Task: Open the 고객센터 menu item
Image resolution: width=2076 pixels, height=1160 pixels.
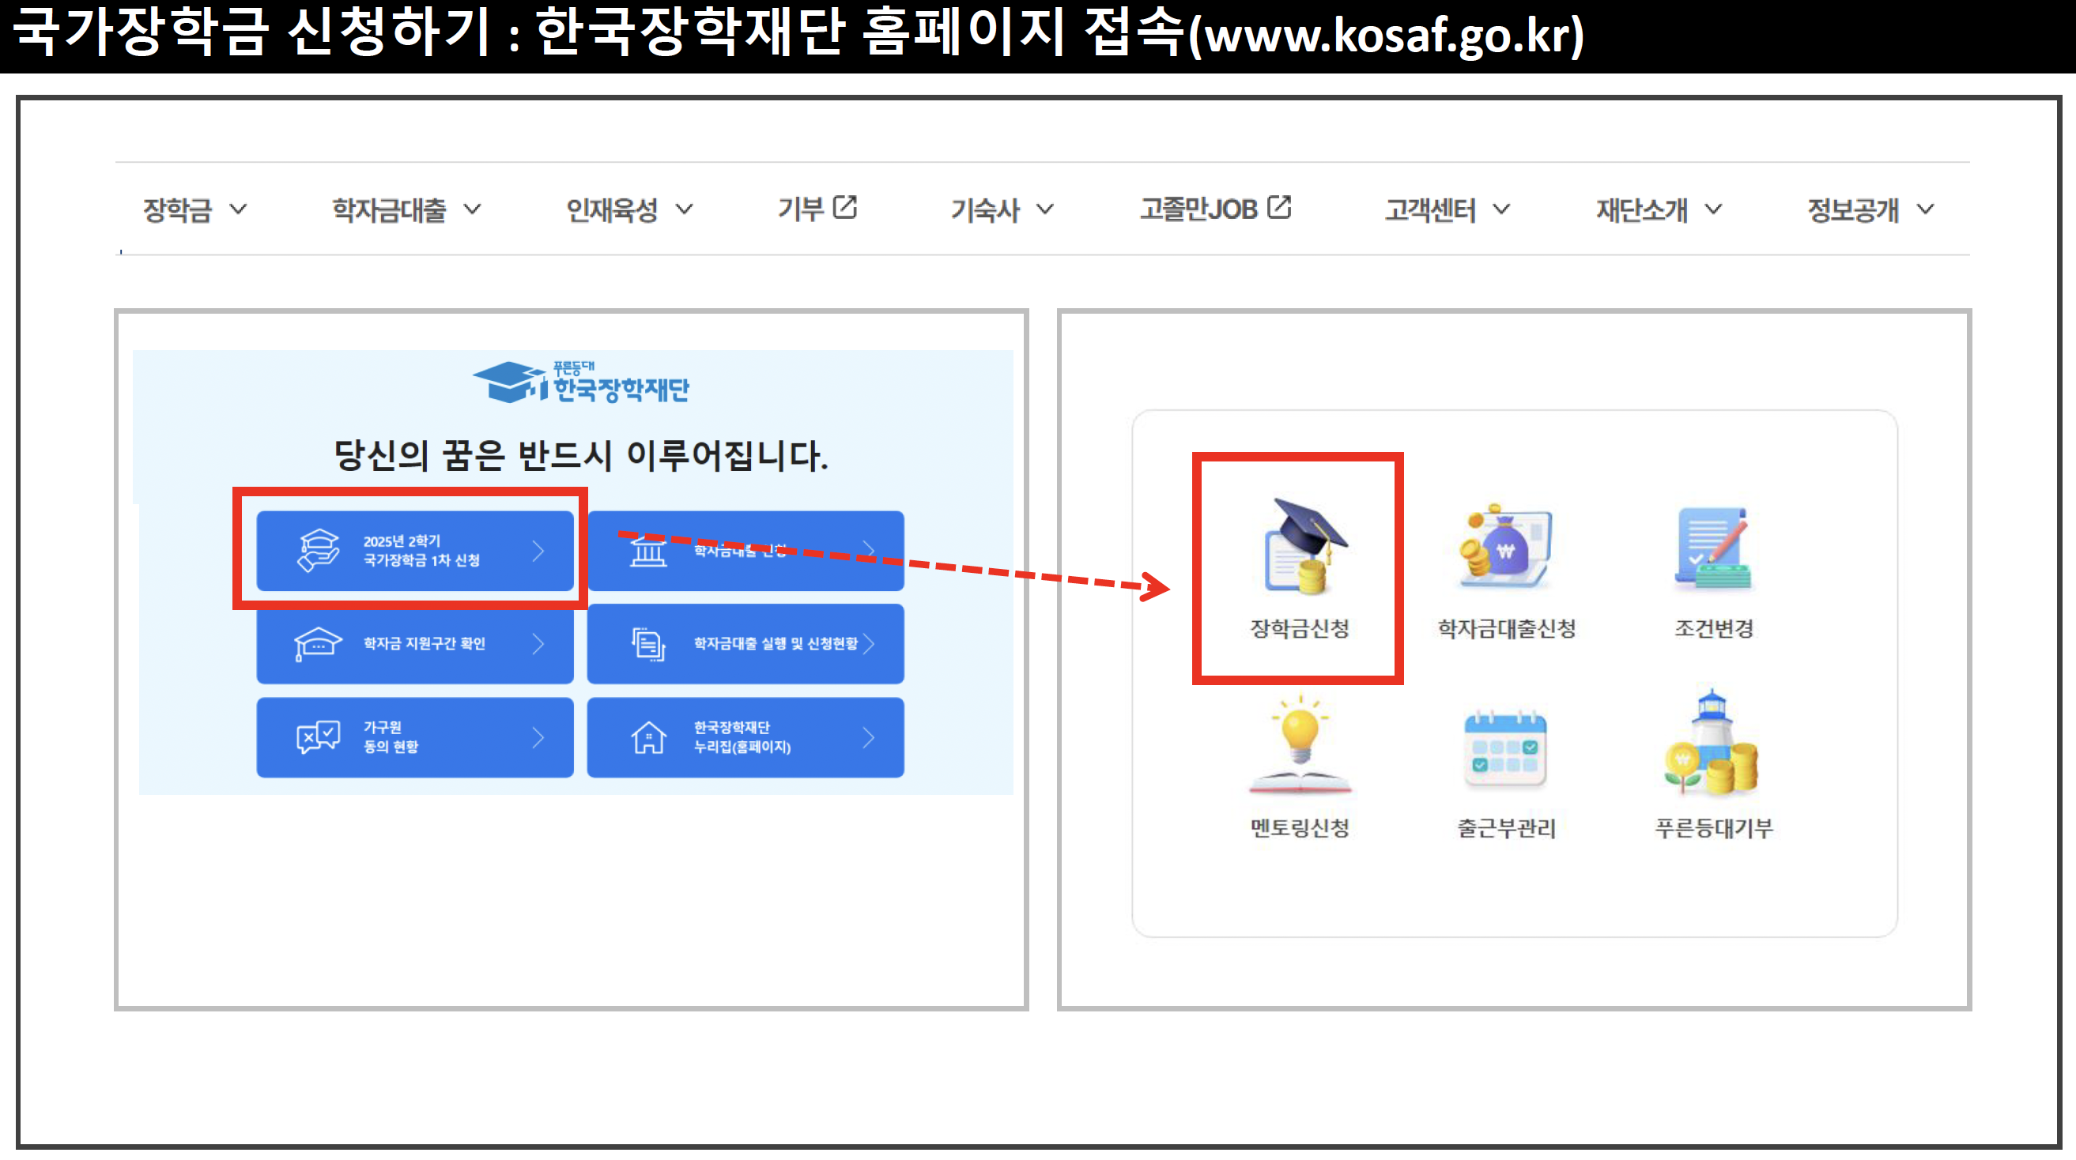Action: coord(1430,209)
